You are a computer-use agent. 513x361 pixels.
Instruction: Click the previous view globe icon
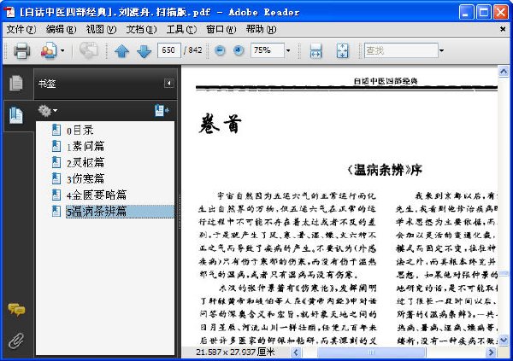88,50
